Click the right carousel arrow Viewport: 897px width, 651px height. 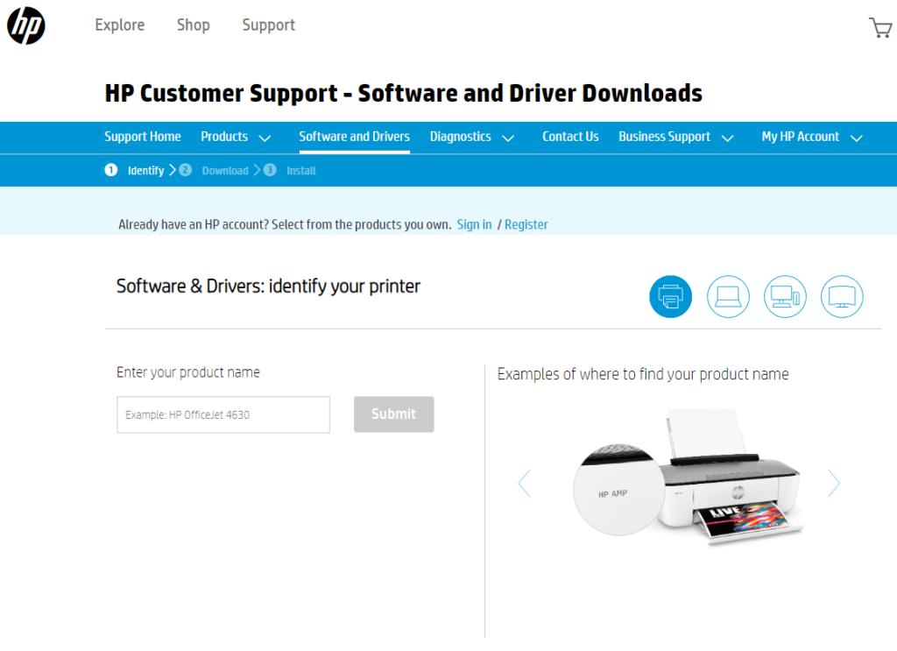click(x=834, y=483)
